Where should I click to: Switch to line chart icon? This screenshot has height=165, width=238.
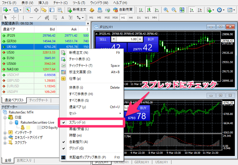[157, 10]
